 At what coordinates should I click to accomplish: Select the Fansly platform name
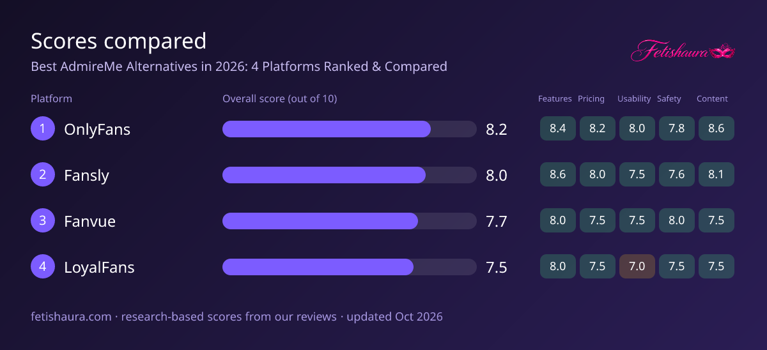click(x=86, y=176)
